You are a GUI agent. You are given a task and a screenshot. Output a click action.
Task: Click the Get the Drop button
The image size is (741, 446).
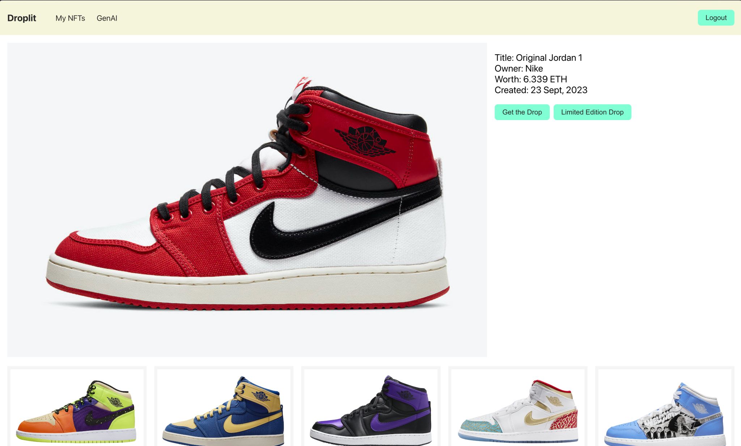click(x=522, y=112)
